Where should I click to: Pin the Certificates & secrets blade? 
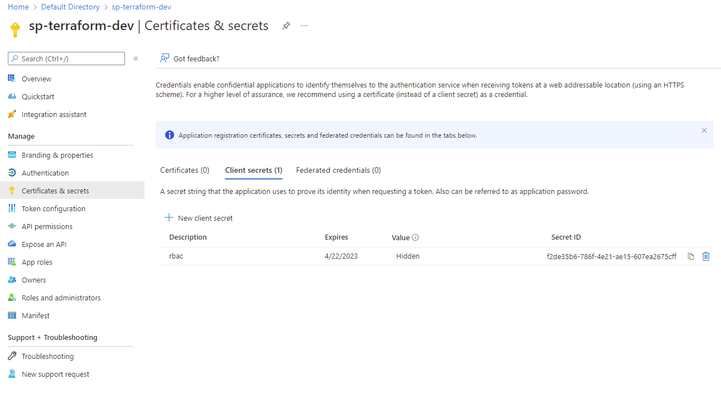pyautogui.click(x=286, y=26)
